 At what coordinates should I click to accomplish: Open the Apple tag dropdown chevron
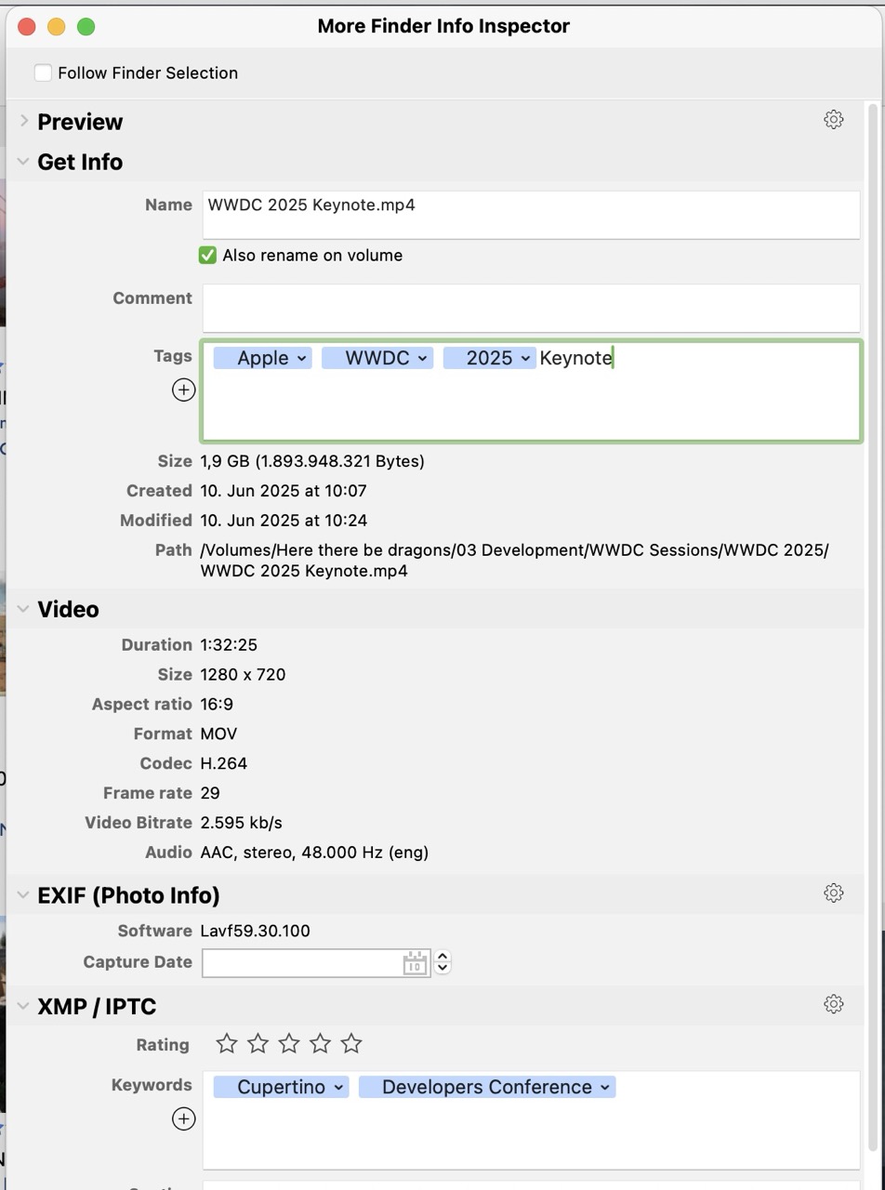(x=301, y=357)
